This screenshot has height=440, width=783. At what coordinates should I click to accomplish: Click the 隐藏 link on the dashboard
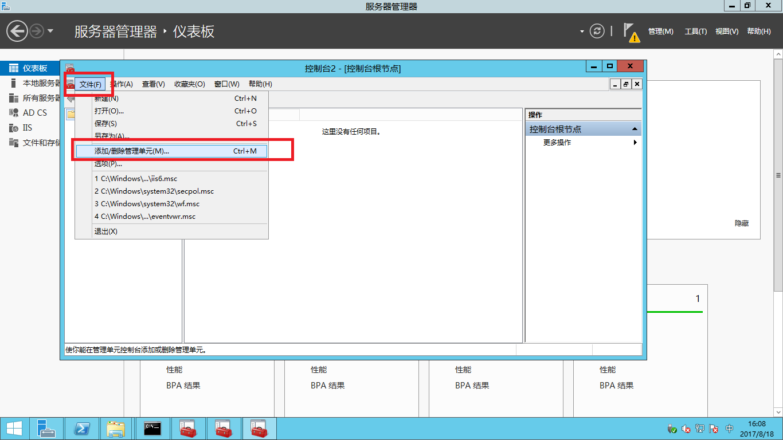click(x=741, y=223)
